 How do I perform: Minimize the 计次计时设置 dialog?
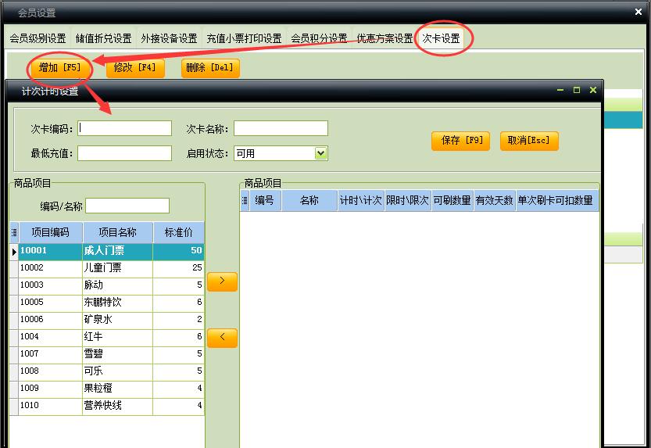(x=560, y=90)
